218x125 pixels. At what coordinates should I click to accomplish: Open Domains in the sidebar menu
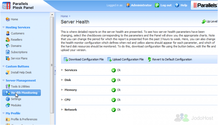point(16,46)
